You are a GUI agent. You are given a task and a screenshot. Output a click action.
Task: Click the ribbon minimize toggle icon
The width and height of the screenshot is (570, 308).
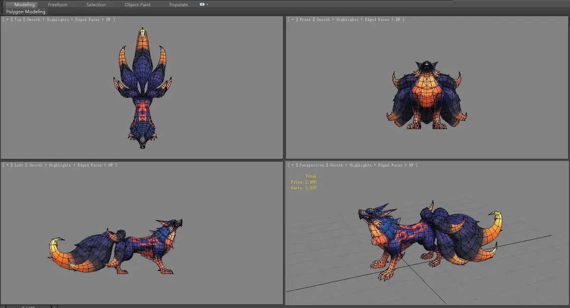pos(202,4)
